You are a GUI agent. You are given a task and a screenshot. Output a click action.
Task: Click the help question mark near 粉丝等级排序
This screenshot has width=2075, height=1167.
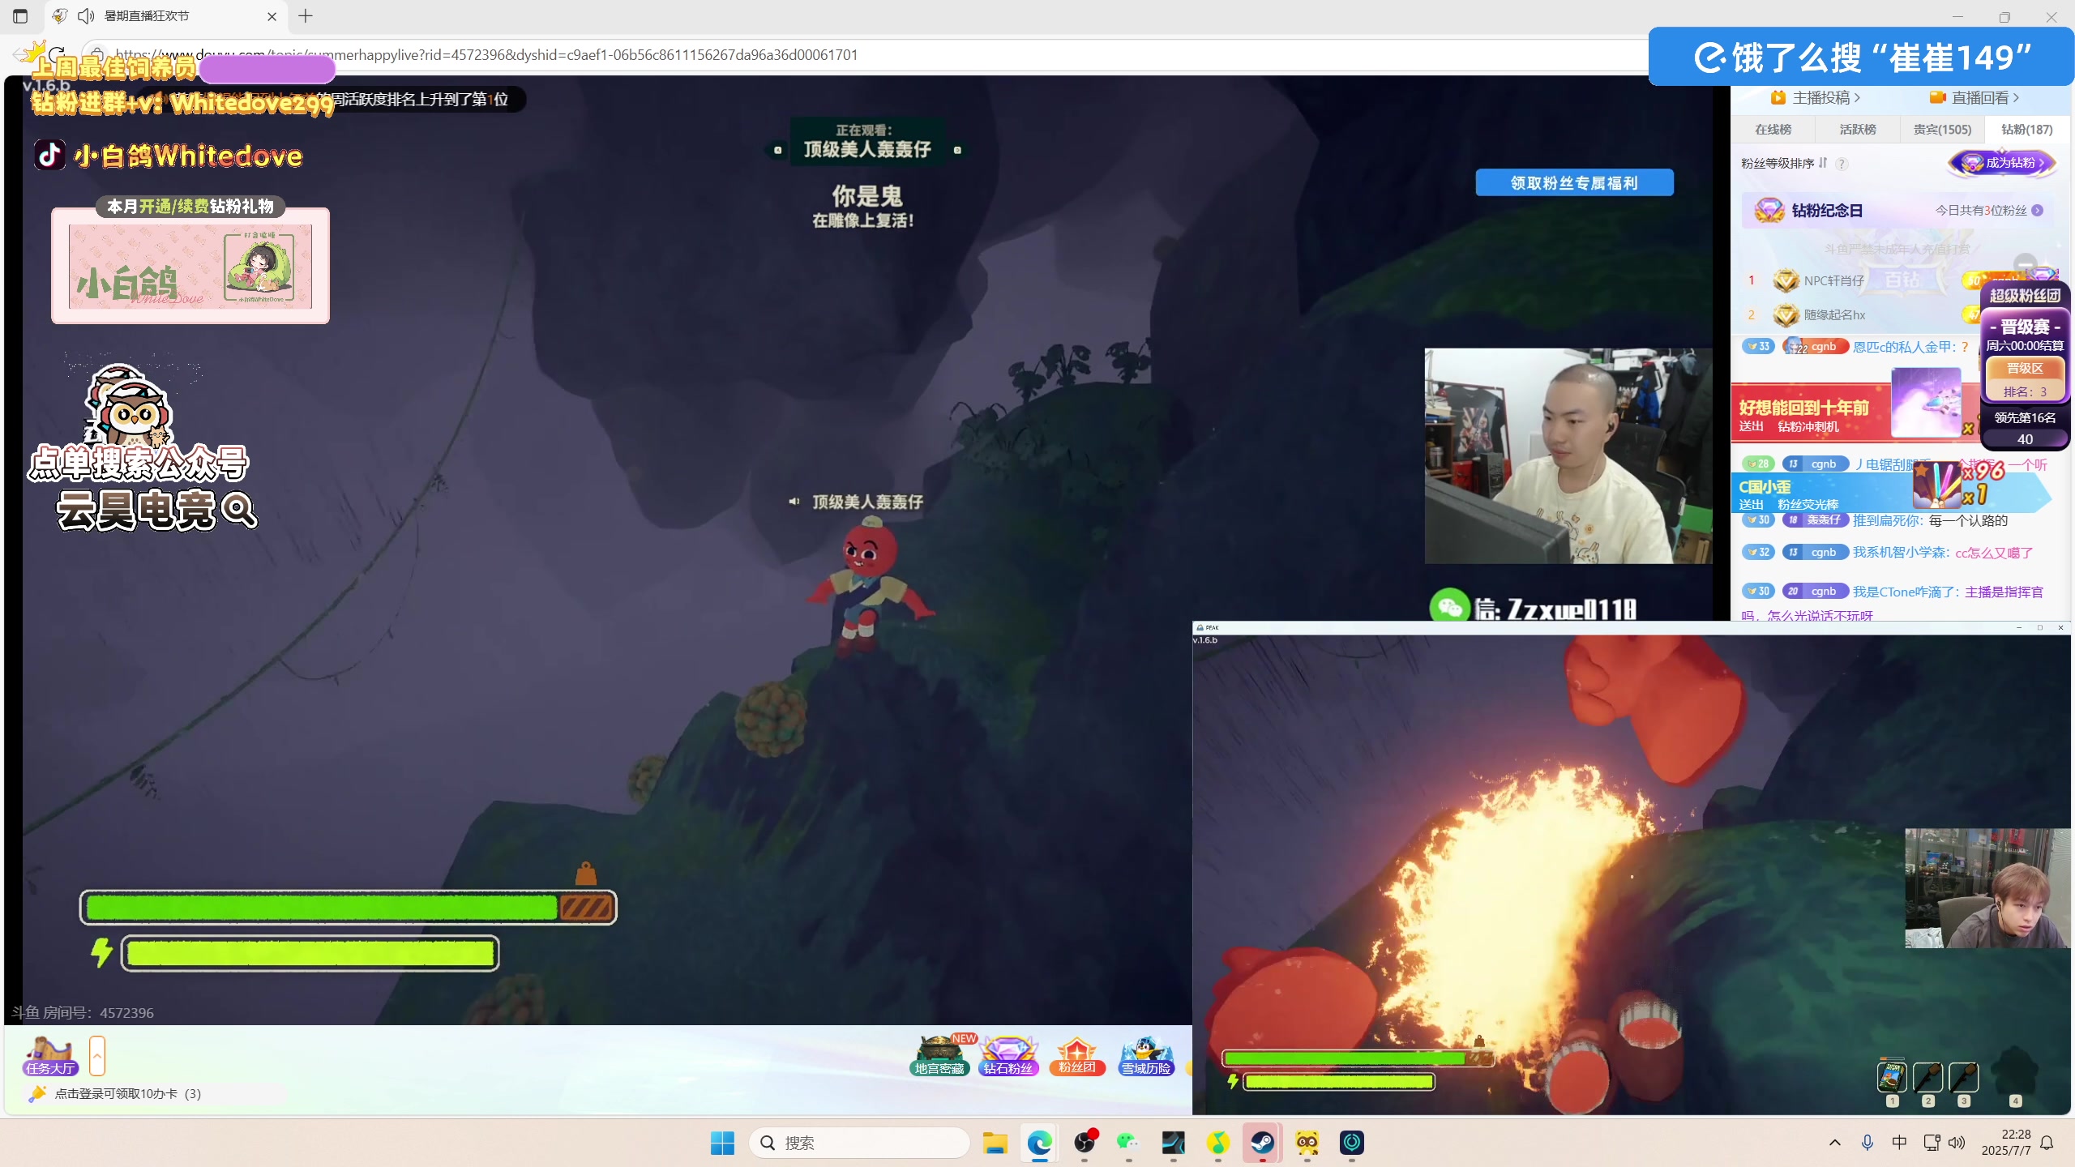click(x=1842, y=164)
